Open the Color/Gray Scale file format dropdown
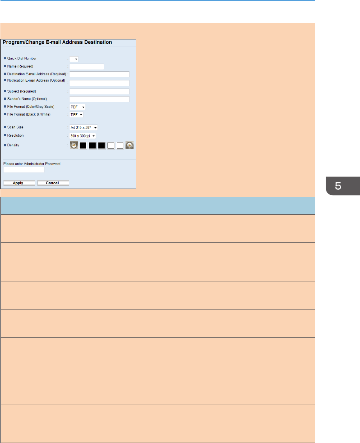Viewport: 360px width, 443px height. coord(77,107)
